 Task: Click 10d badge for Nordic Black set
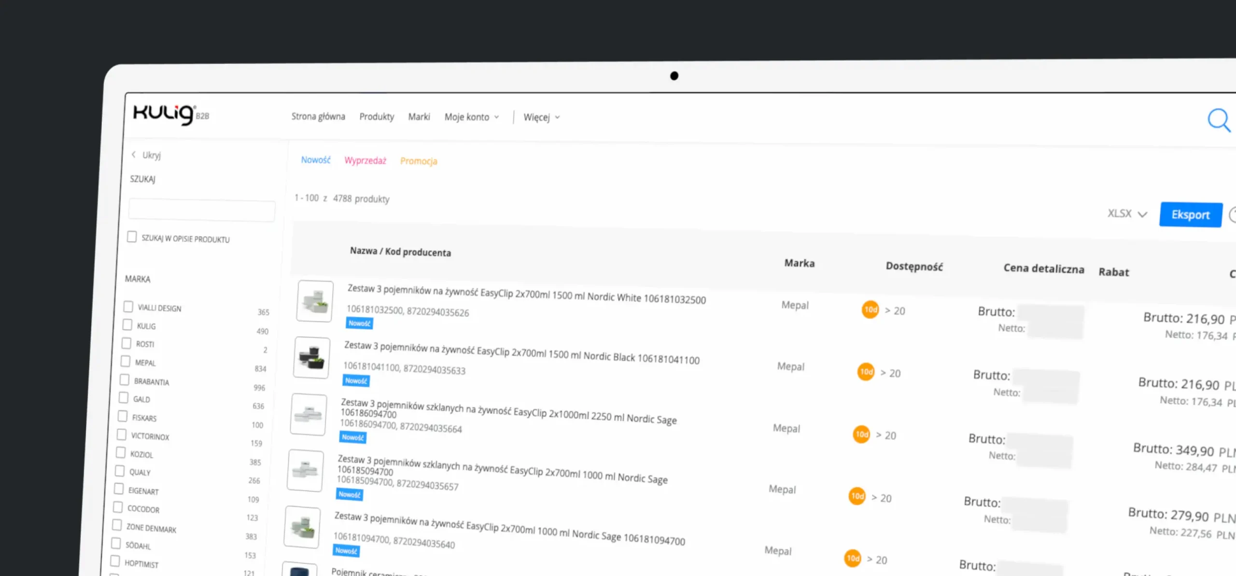pyautogui.click(x=866, y=372)
